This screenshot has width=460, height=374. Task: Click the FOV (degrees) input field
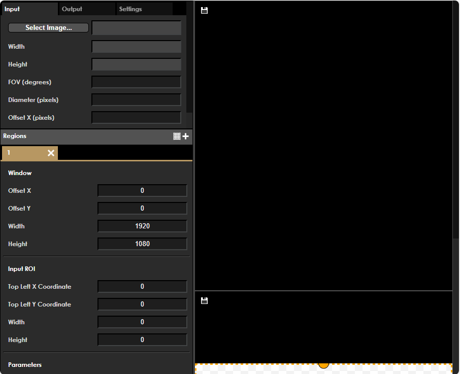click(136, 82)
